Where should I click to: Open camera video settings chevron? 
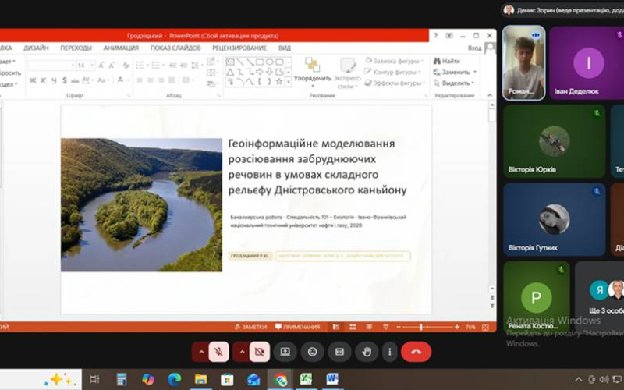click(242, 352)
